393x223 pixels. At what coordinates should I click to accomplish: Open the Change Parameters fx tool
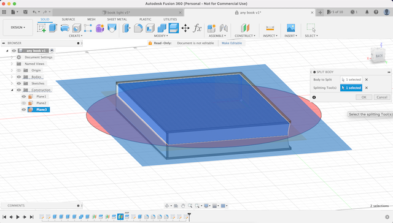tap(197, 28)
